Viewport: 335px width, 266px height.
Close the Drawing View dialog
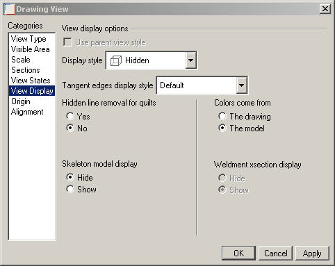click(325, 9)
